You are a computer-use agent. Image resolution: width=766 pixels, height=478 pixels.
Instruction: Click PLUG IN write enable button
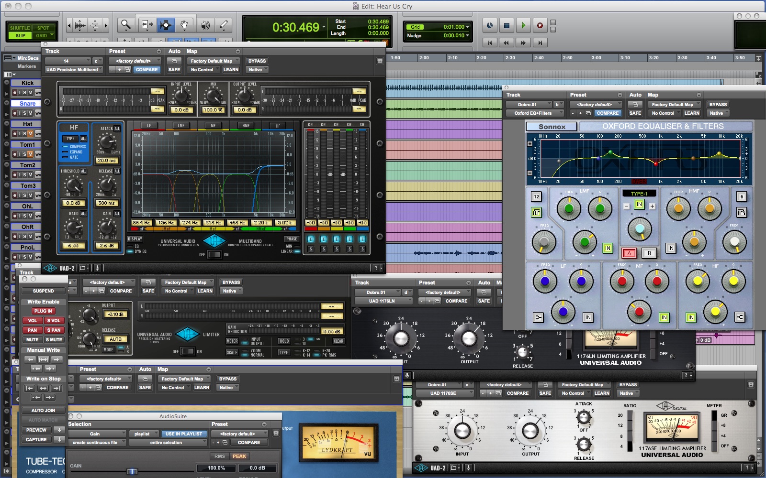tap(43, 311)
